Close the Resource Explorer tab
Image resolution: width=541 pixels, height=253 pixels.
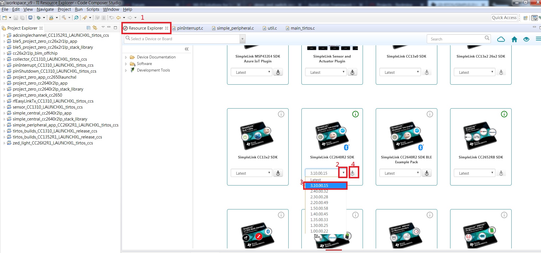[167, 28]
